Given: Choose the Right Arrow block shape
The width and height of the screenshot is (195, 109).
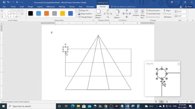Looking at the screenshot, I should click(11, 14).
